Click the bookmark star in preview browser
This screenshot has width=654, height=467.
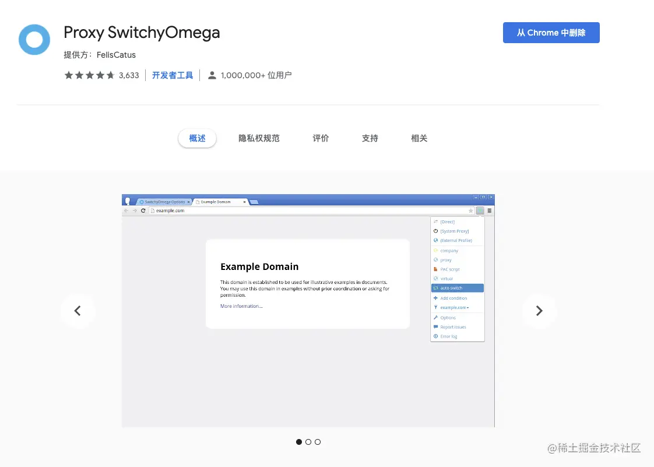470,210
